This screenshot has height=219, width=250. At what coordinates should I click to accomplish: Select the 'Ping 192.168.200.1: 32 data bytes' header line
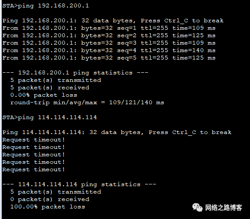point(113,21)
